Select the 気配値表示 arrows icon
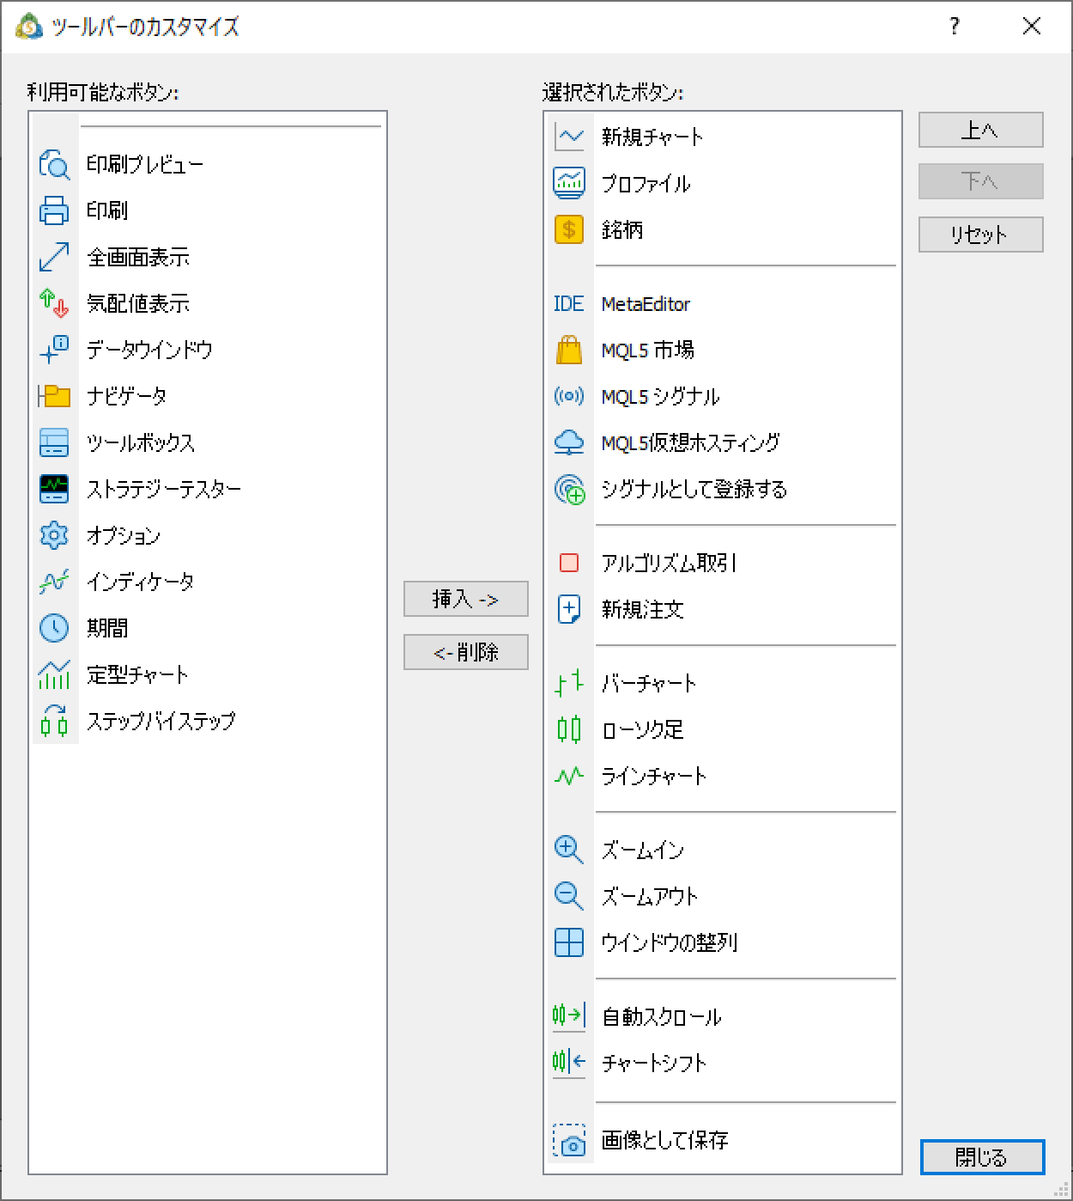The width and height of the screenshot is (1073, 1201). tap(54, 303)
